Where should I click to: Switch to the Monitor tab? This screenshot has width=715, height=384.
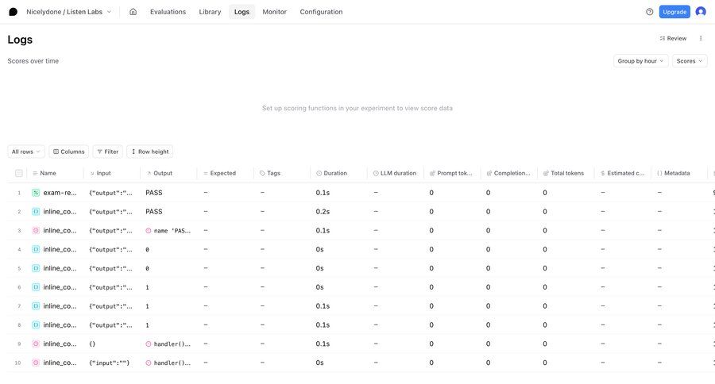point(275,12)
